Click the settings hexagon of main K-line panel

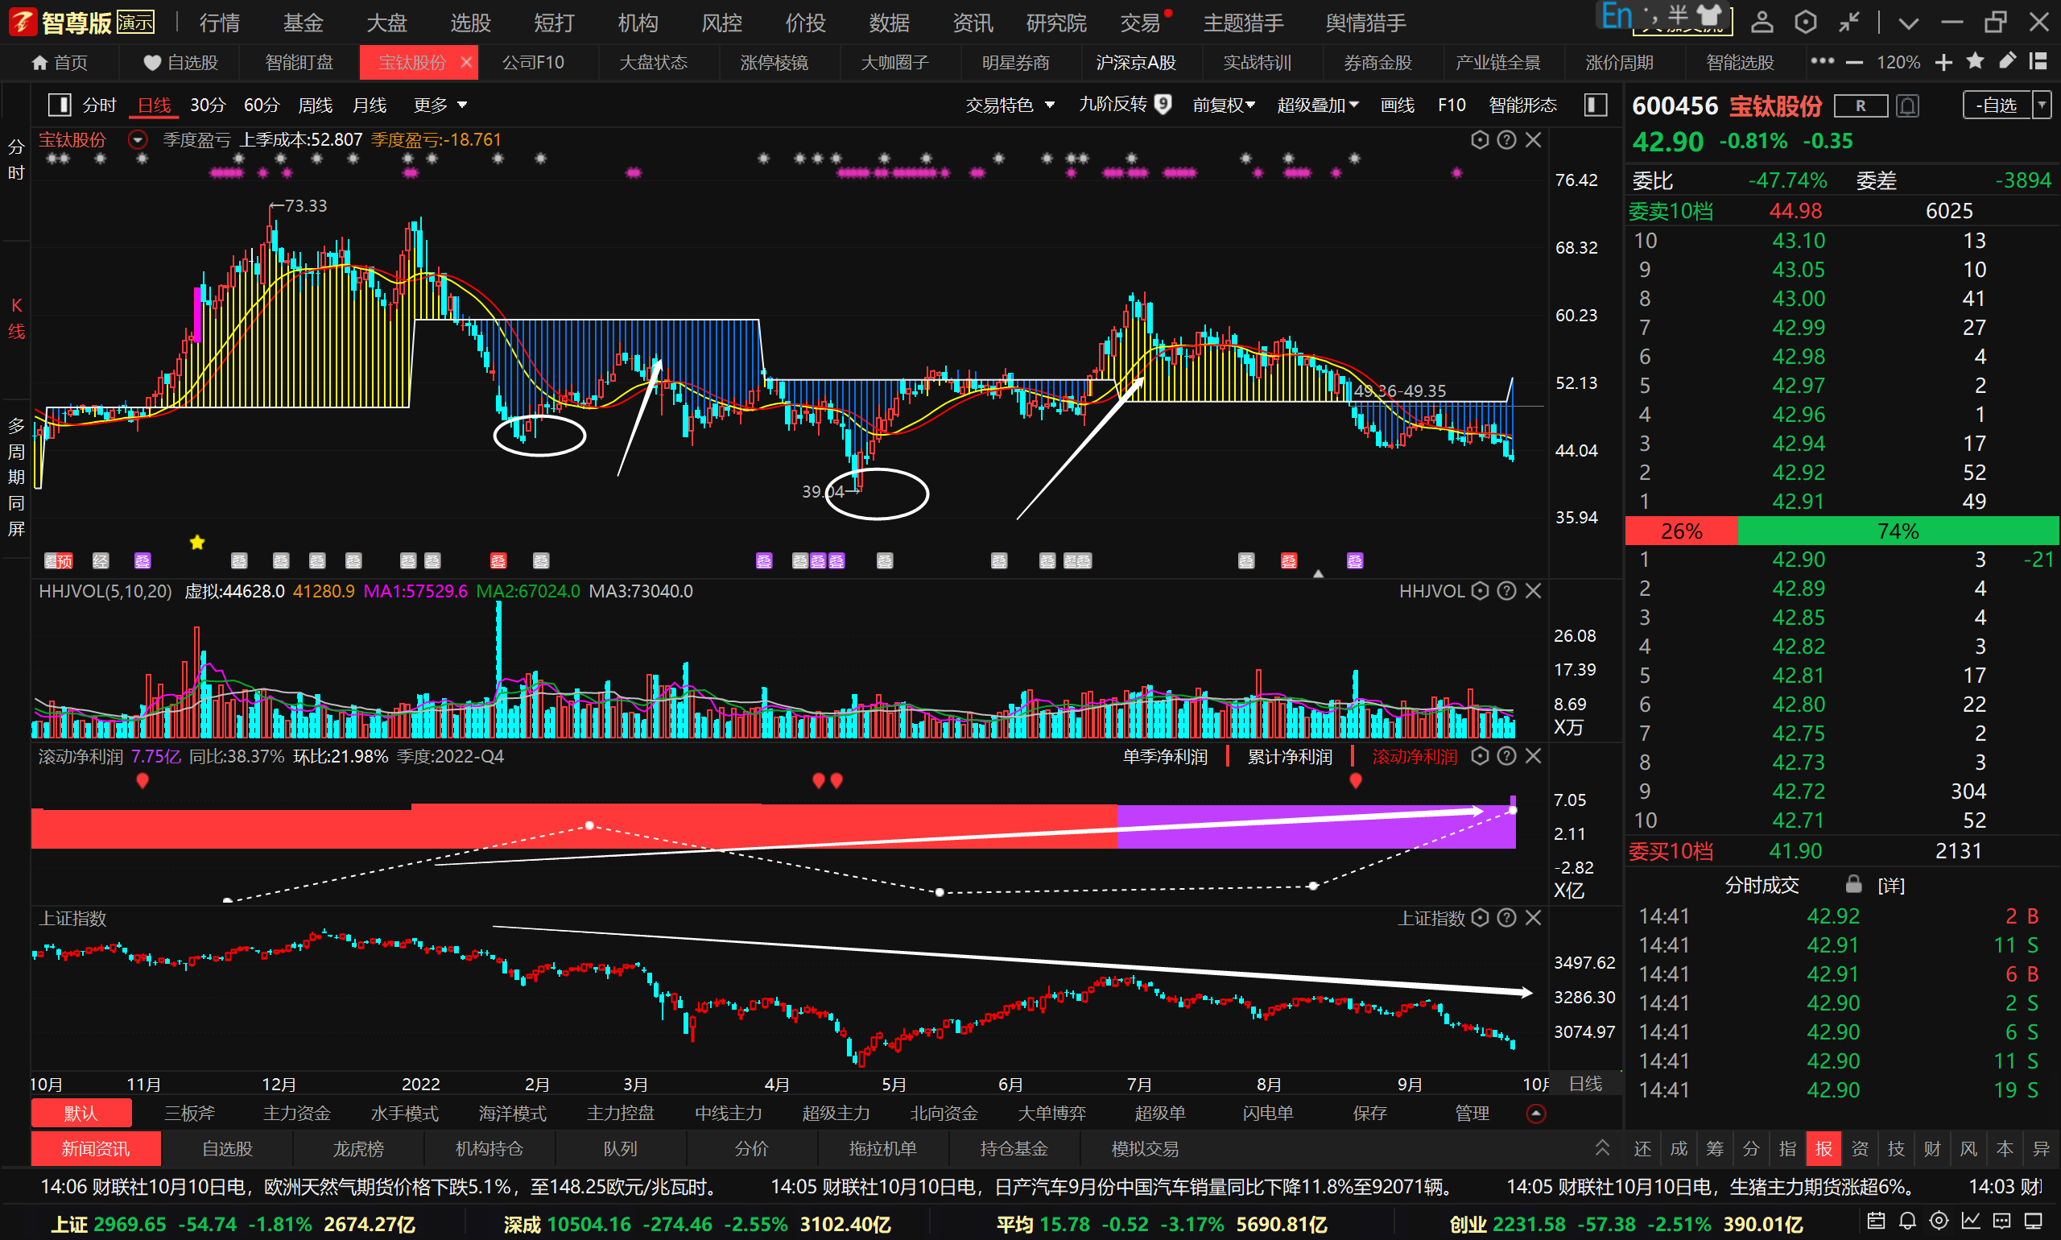(1480, 139)
